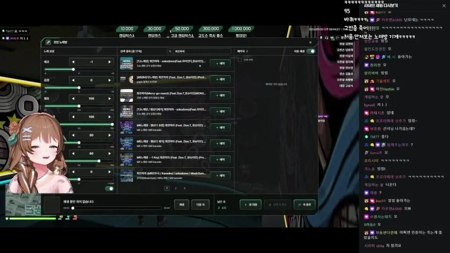This screenshot has height=253, width=450.
Task: Click the microphone icon in the game HUD
Action: point(321,38)
